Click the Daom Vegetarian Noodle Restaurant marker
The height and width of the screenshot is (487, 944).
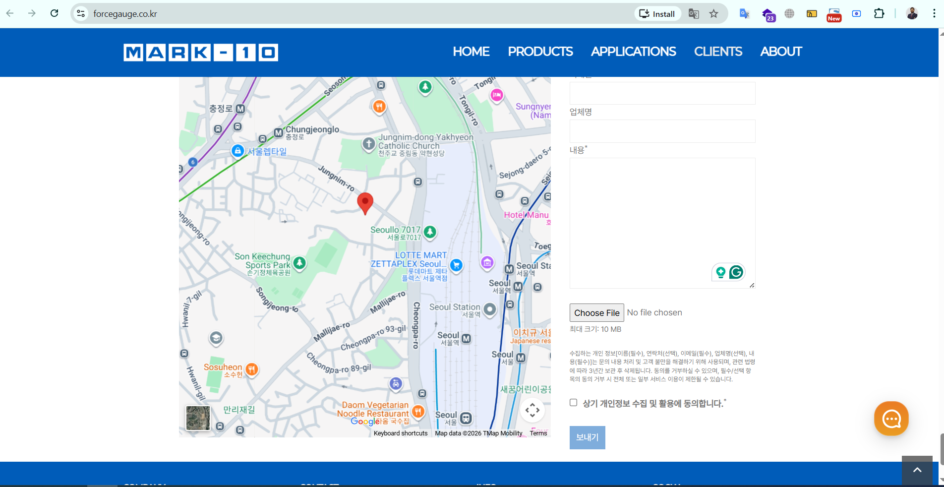tap(418, 411)
